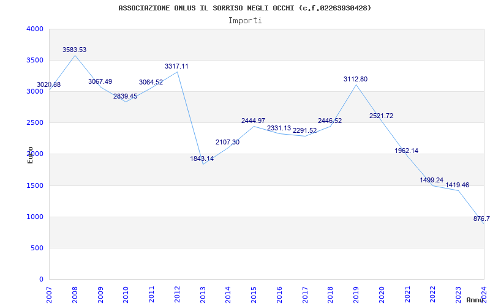The image size is (490, 306).
Task: Click the 2010 x-axis year label
Action: point(126,294)
